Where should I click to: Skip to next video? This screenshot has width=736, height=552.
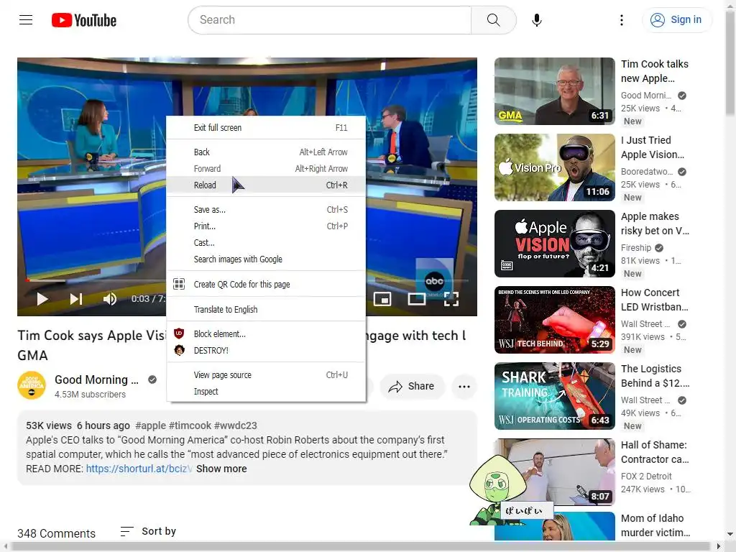pos(76,299)
